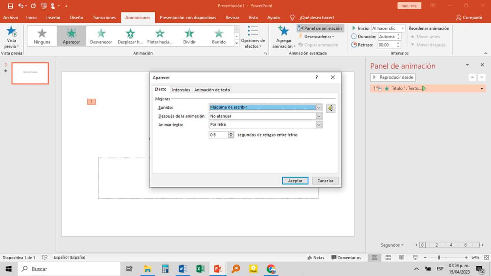Click Cancelar in the Aparecer dialog
Image resolution: width=491 pixels, height=276 pixels.
click(325, 181)
